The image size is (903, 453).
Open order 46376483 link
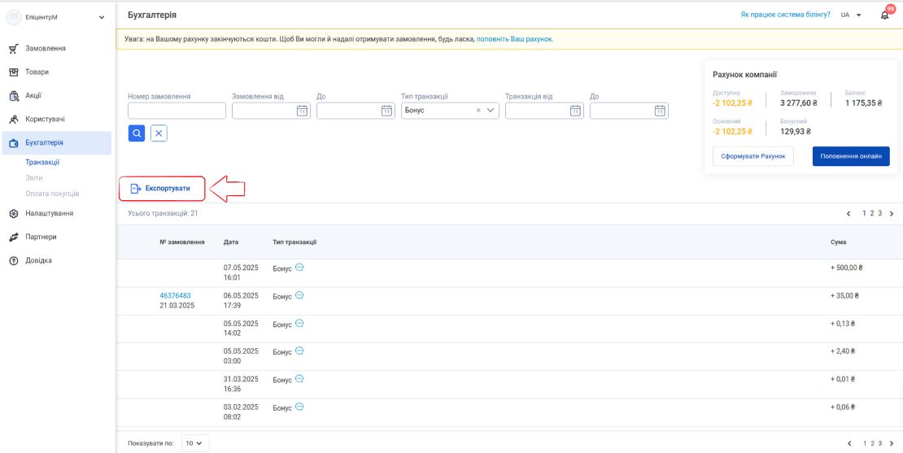tap(175, 296)
